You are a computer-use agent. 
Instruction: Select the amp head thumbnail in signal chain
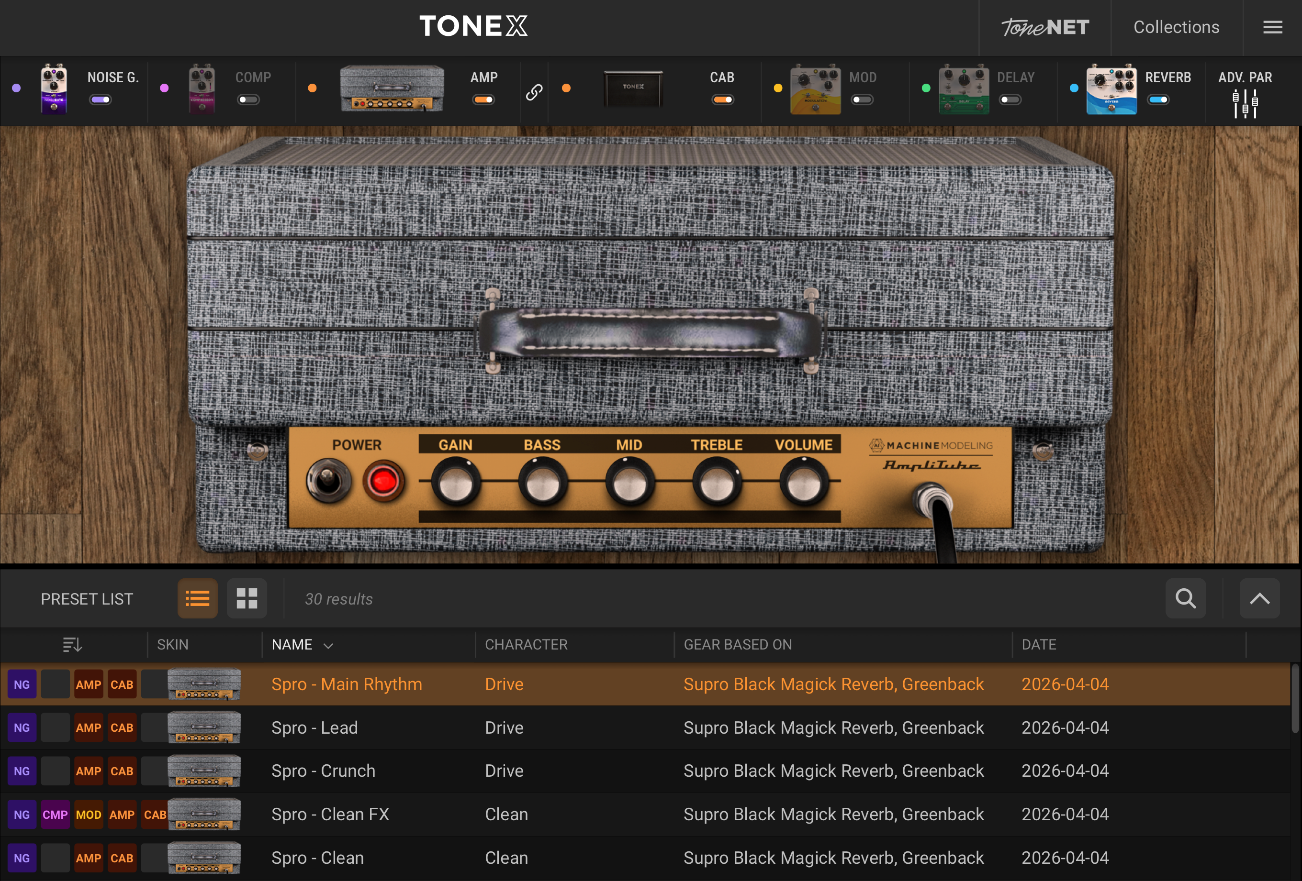point(392,88)
